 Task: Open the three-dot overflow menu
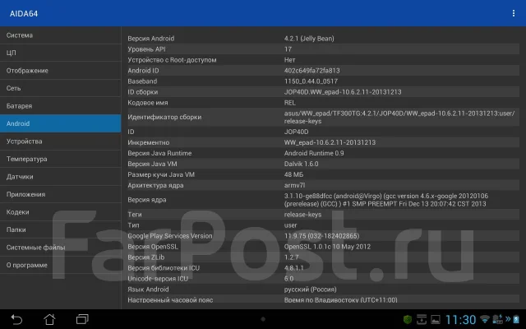point(513,13)
